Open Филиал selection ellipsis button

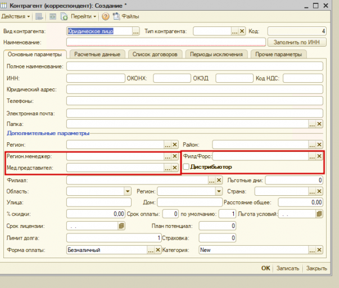pyautogui.click(x=211, y=180)
